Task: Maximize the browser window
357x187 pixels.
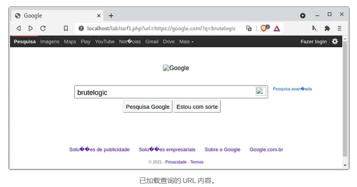Action: click(329, 15)
